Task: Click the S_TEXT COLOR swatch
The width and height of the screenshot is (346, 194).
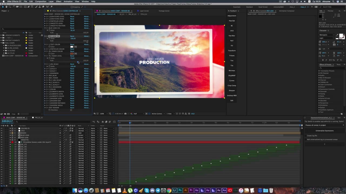Action: pyautogui.click(x=72, y=47)
